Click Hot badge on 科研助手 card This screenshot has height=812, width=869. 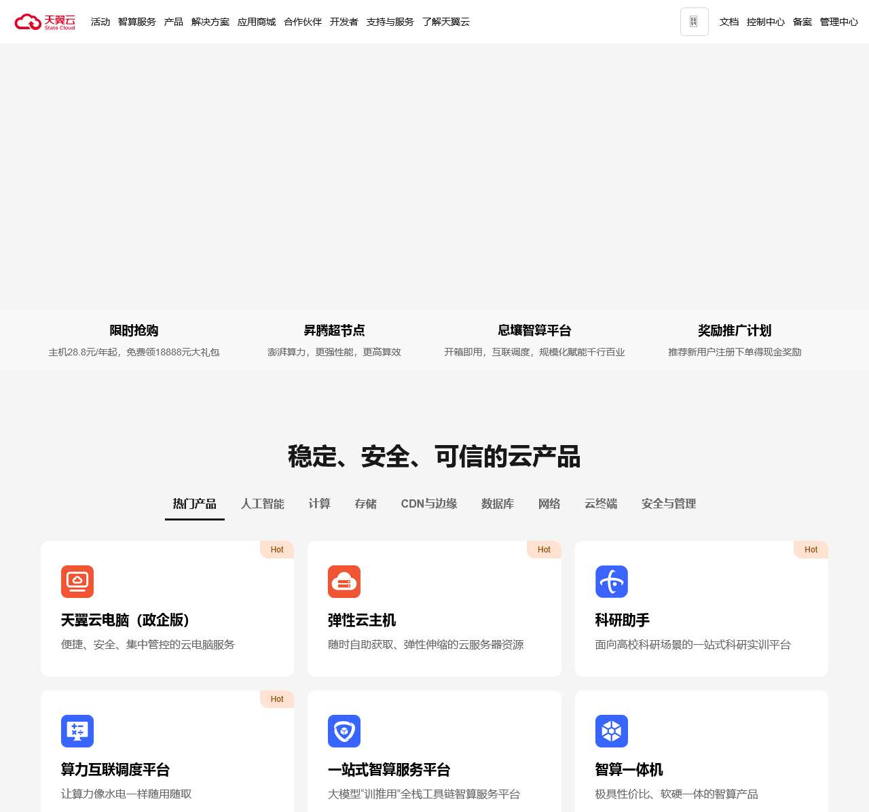point(811,550)
